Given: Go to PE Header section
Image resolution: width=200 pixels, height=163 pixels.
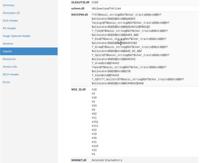Looking at the screenshot, I should point(9,28).
